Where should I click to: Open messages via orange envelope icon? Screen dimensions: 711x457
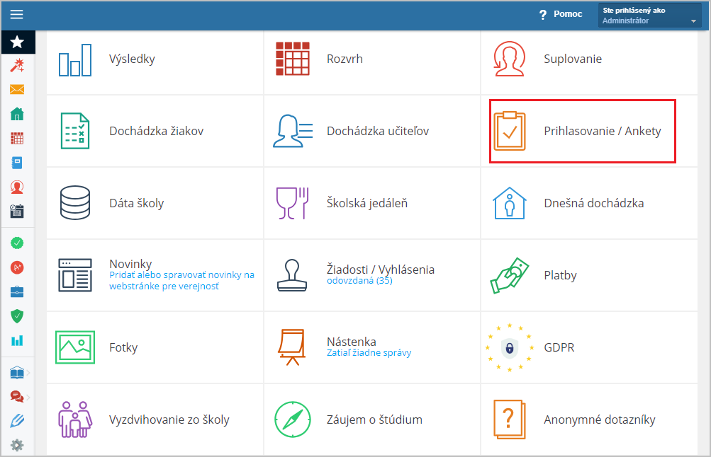coord(17,90)
